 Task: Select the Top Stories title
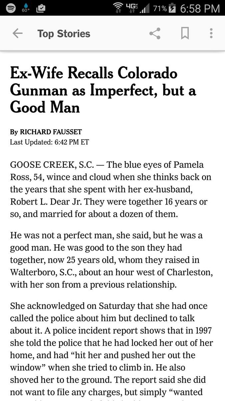click(x=64, y=33)
